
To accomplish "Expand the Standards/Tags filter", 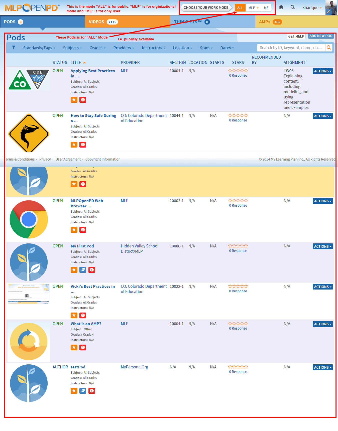I will tap(39, 48).
